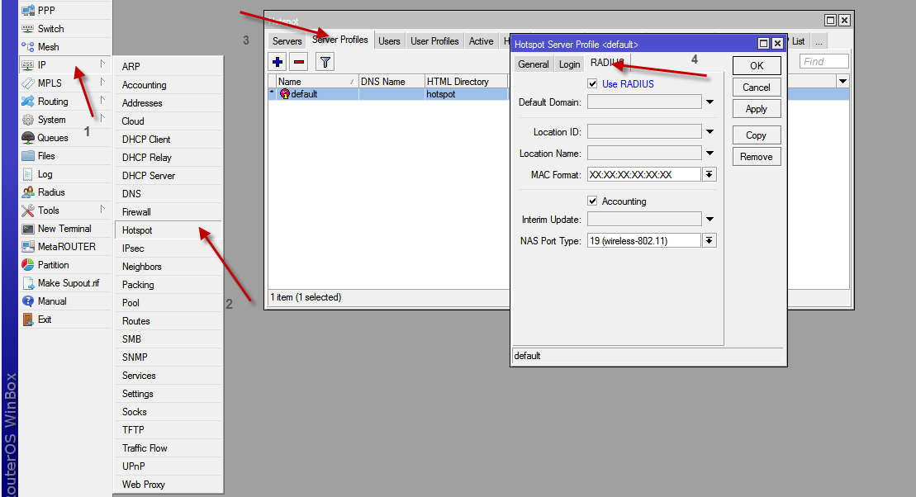Click the MetaROUTER icon
The height and width of the screenshot is (497, 916).
[x=27, y=247]
